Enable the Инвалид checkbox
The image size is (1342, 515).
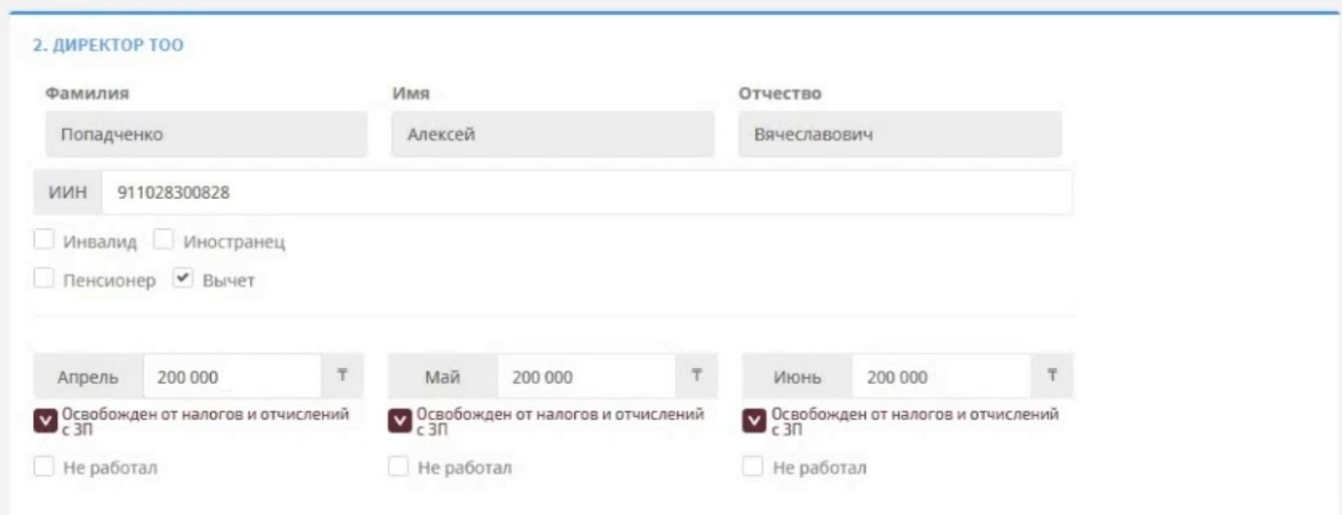click(44, 240)
